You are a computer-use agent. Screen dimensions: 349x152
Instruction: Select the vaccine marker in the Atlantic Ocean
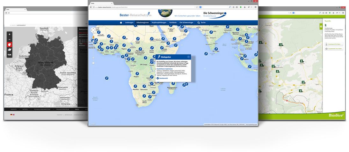[107, 78]
